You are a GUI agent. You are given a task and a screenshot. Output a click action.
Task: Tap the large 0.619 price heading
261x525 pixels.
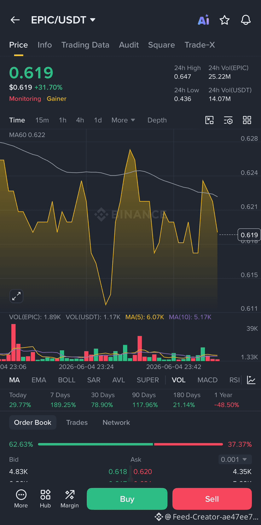(x=31, y=73)
